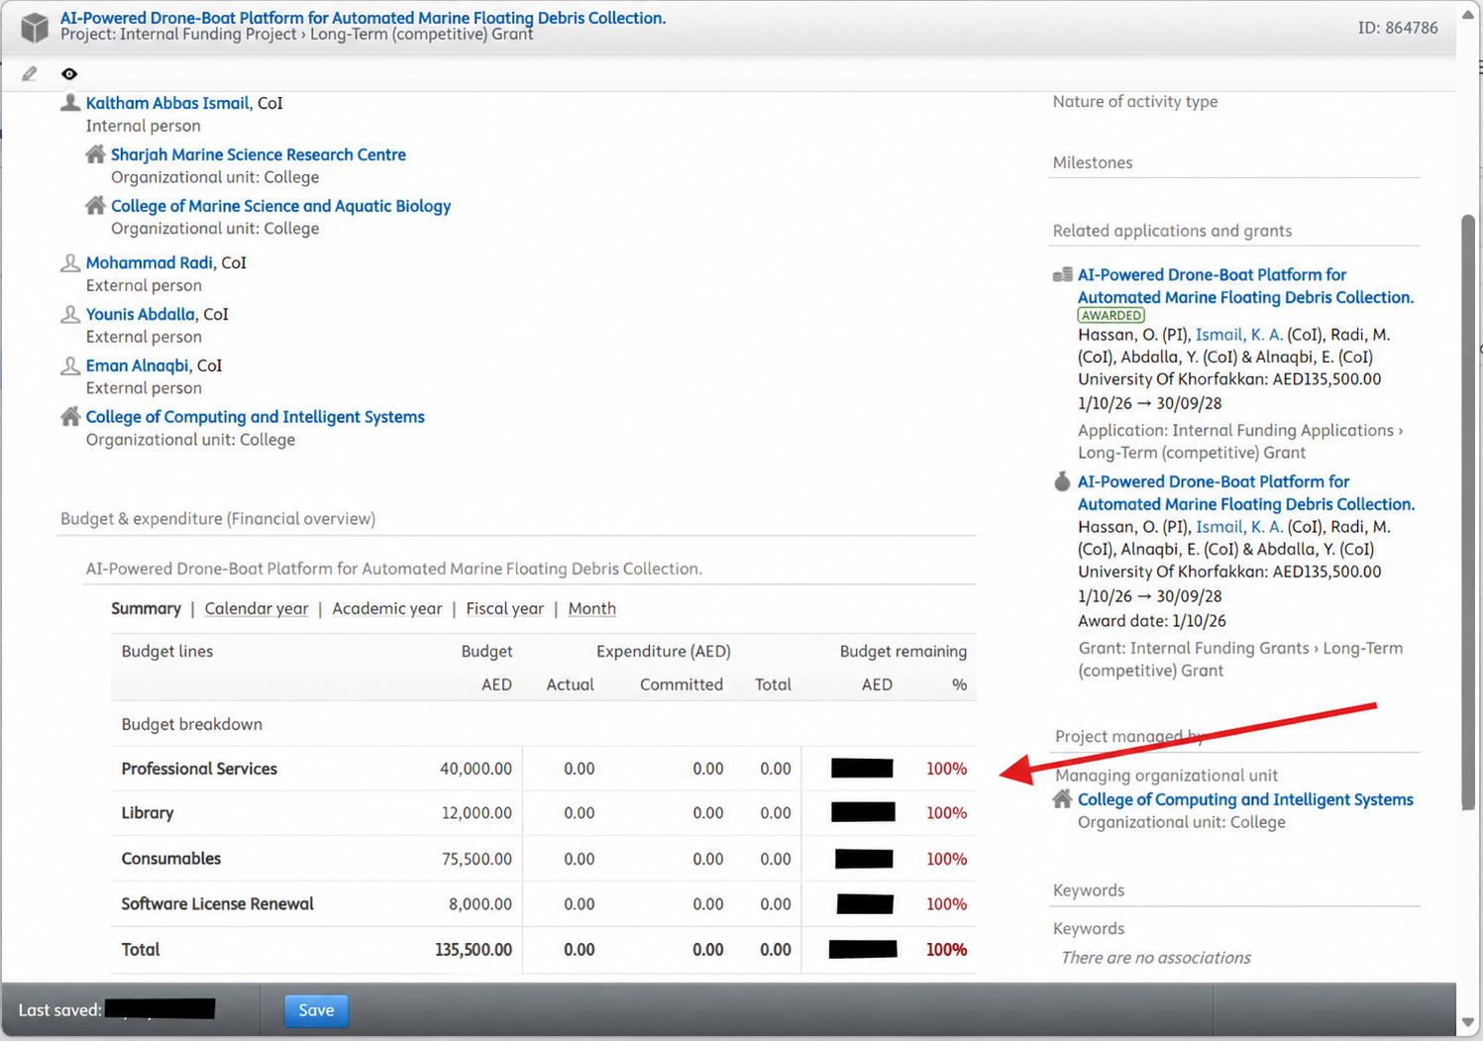Click the project cube icon in header
Screen dimensions: 1483x1041
click(35, 27)
